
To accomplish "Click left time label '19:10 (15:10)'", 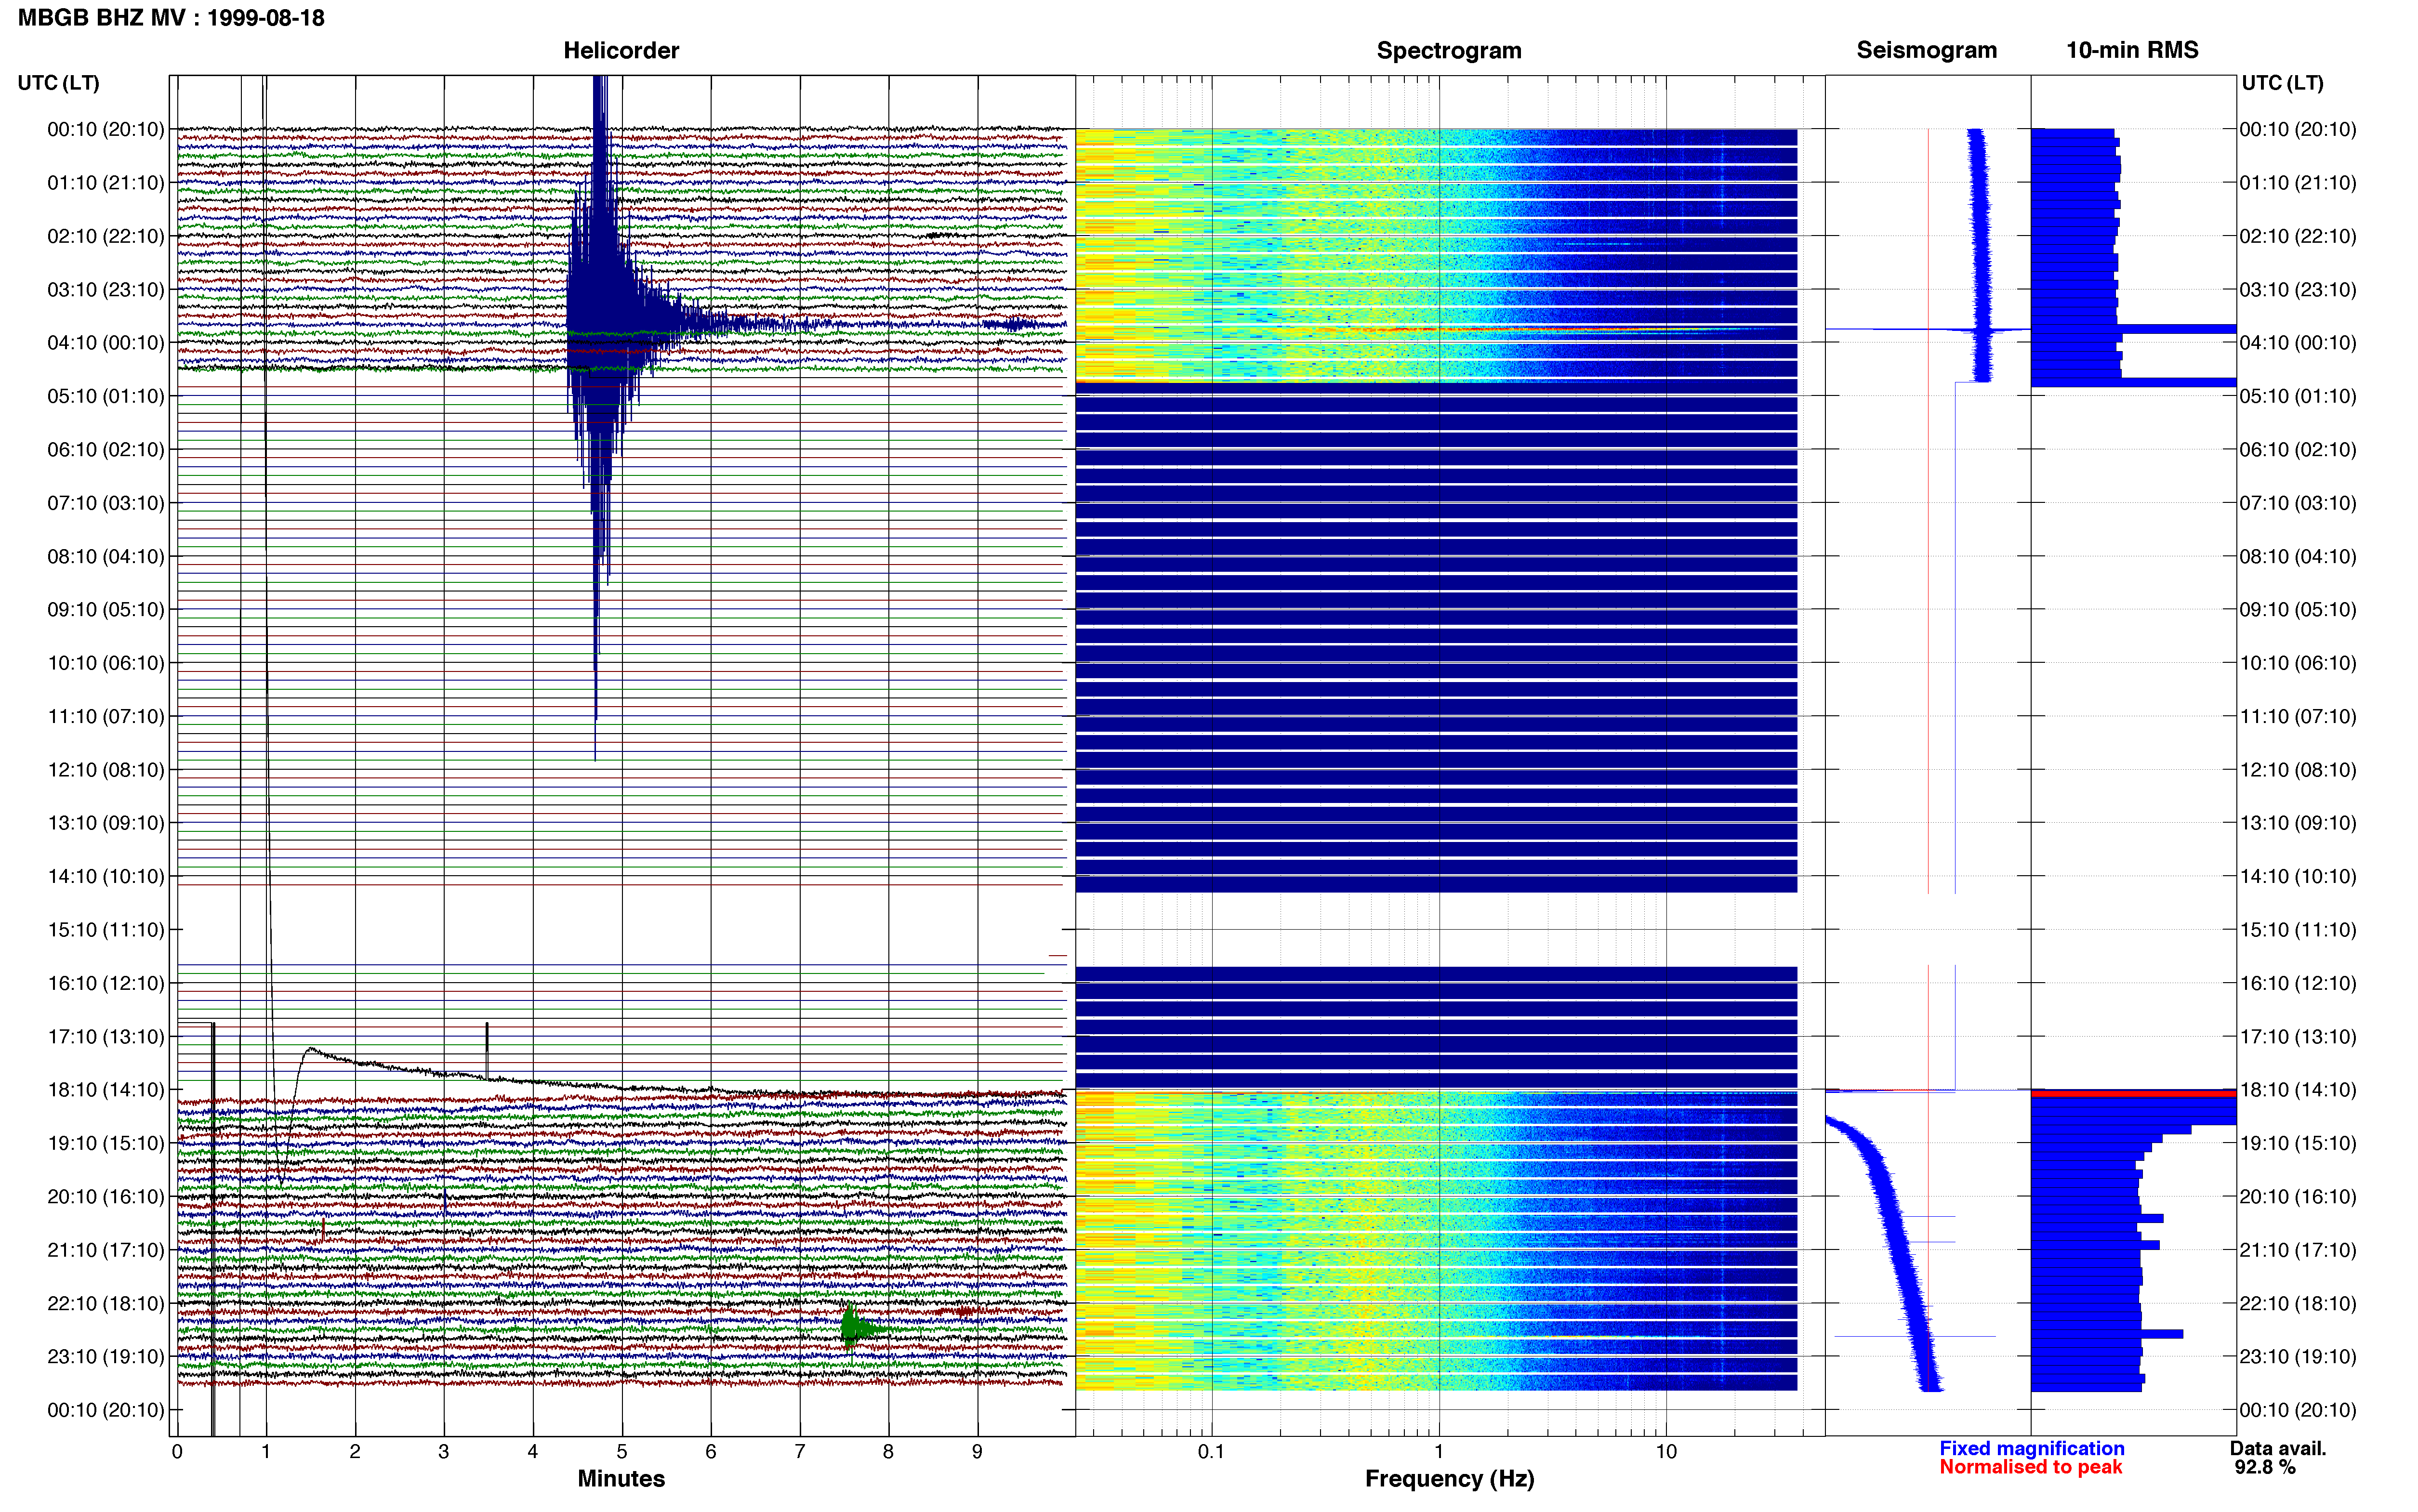I will click(106, 1143).
